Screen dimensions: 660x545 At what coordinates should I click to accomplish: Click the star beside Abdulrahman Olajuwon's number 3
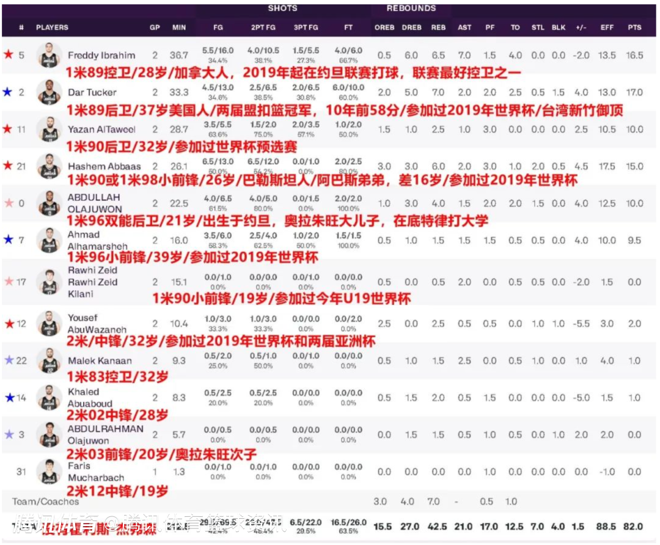9,434
